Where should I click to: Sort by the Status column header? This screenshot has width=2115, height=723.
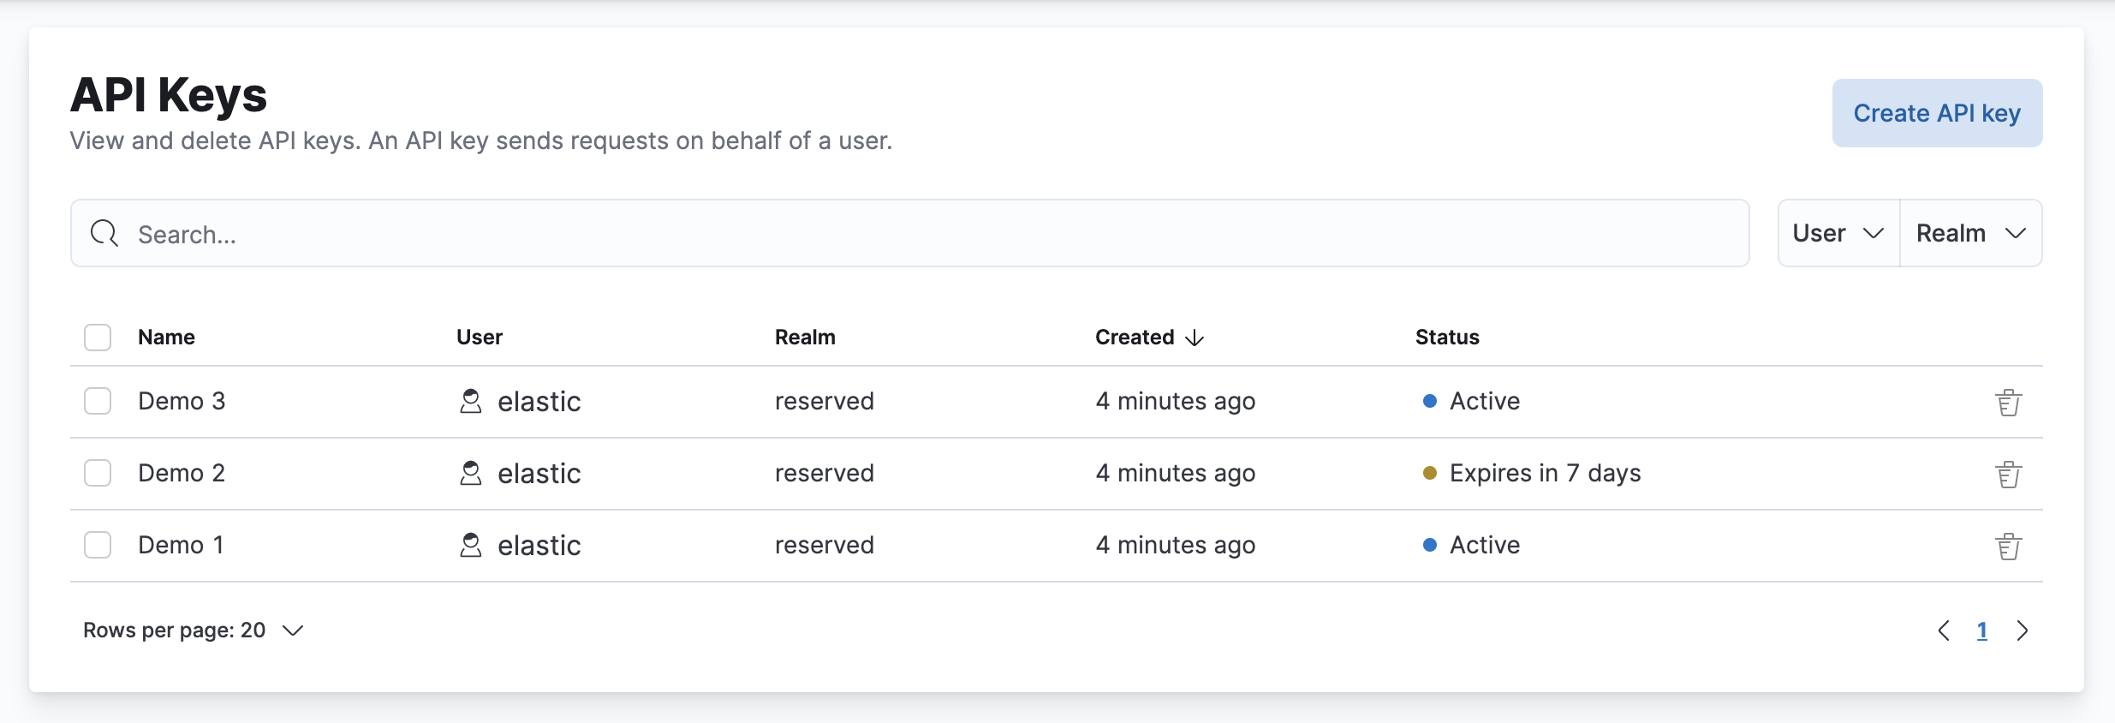point(1447,338)
